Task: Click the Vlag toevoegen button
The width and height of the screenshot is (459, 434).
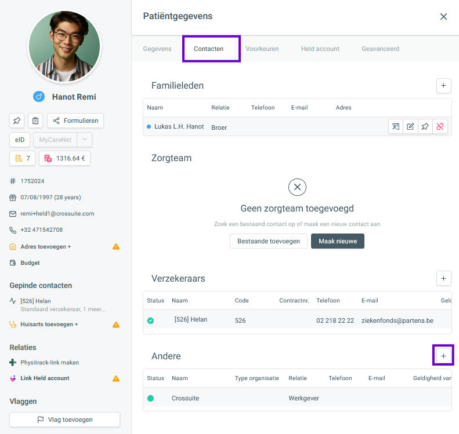Action: (64, 420)
